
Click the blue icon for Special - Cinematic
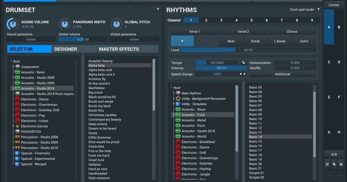(x=18, y=153)
